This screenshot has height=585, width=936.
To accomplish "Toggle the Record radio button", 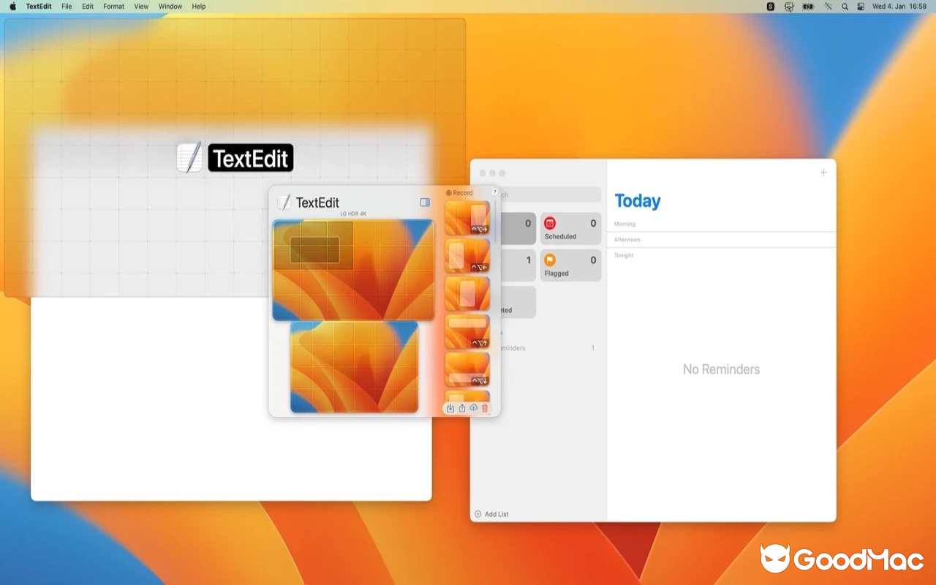I will 449,193.
